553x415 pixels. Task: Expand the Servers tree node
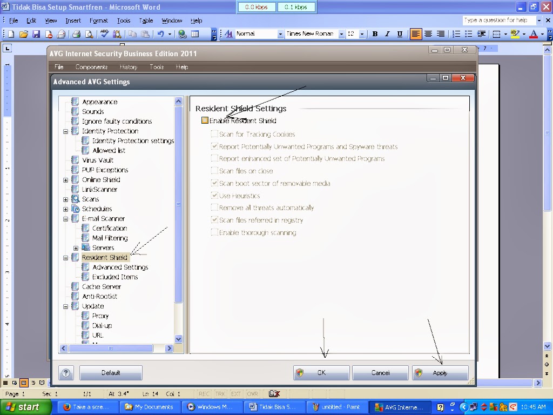point(76,248)
